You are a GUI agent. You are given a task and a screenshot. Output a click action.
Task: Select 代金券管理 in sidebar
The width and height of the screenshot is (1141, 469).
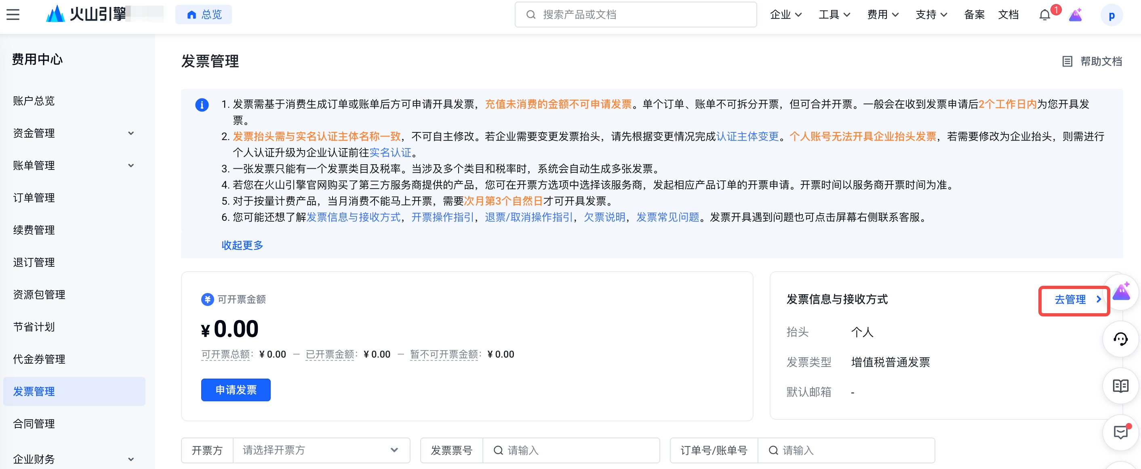coord(74,359)
